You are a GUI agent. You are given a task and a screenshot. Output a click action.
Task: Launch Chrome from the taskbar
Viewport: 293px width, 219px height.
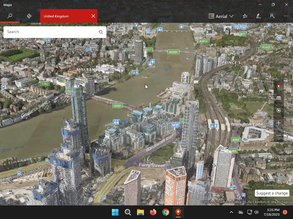point(166,212)
